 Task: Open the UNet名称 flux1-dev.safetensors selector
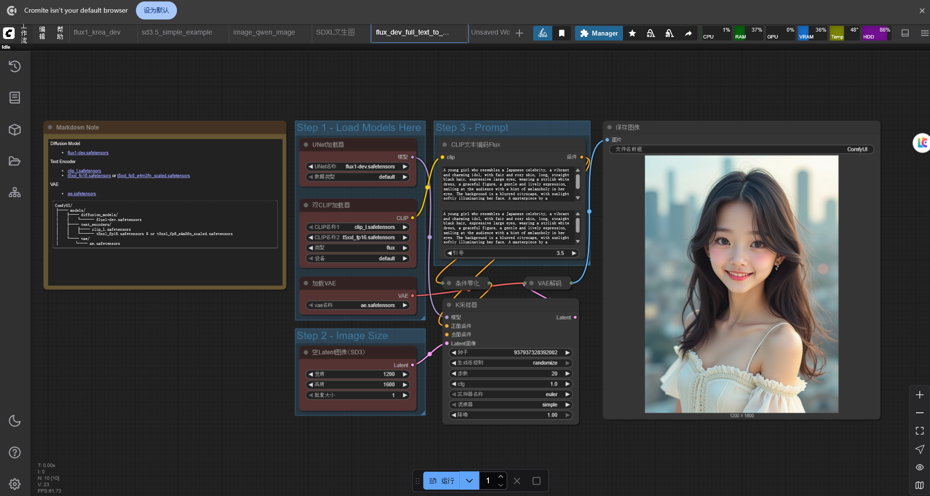coord(358,166)
